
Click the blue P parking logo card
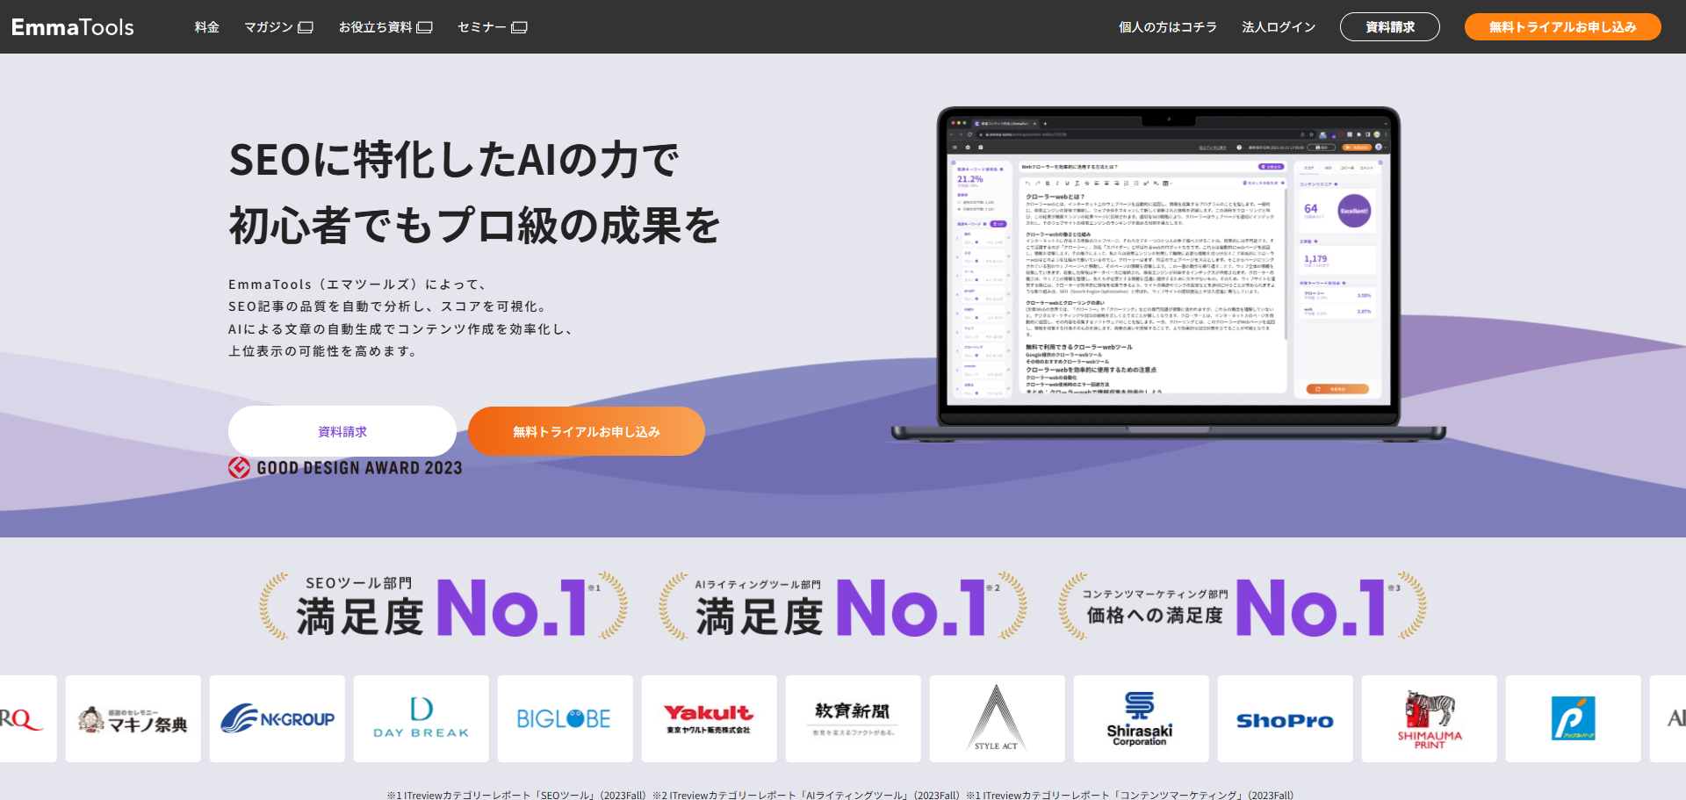coord(1574,718)
